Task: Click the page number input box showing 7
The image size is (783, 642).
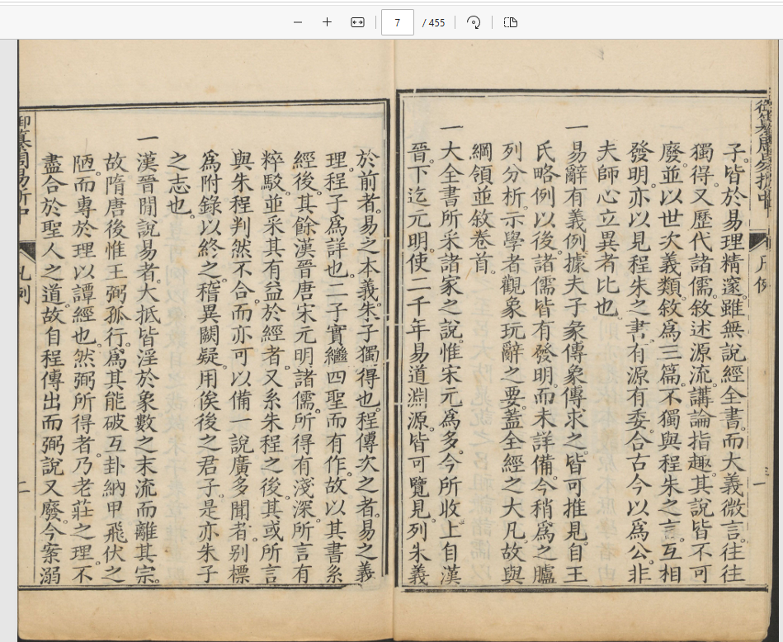Action: [x=398, y=22]
